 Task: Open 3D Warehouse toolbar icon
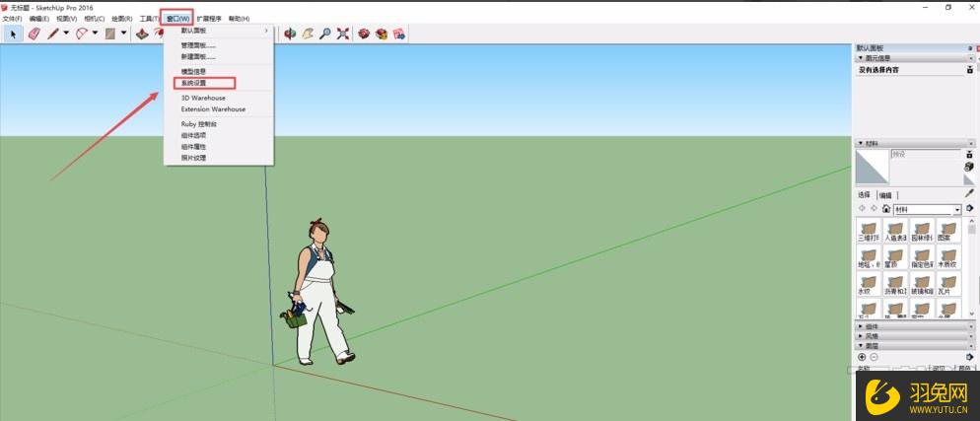point(364,34)
